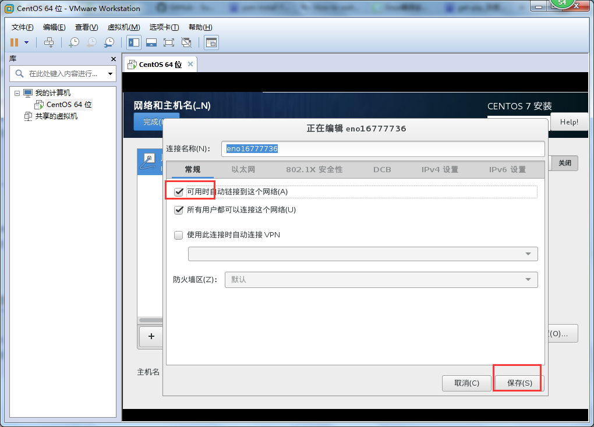Viewport: 594px width, 427px height.
Task: Select CentOS 64 位 in library tree
Action: pos(69,105)
